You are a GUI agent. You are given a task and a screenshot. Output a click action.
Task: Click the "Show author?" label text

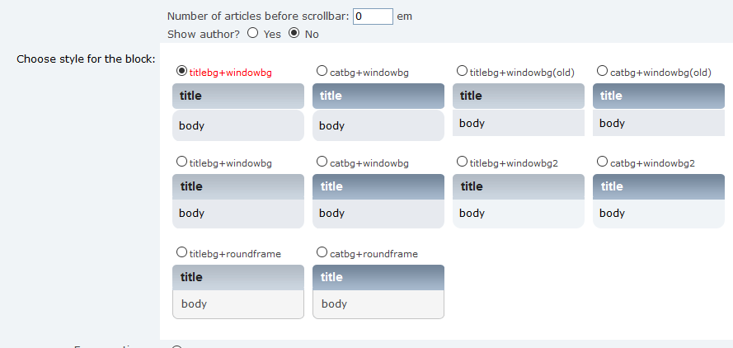click(204, 34)
